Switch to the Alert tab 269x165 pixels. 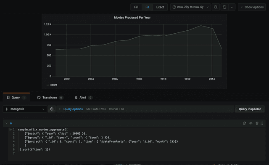(x=84, y=98)
